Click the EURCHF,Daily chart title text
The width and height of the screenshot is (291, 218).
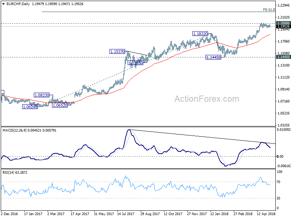coord(18,4)
